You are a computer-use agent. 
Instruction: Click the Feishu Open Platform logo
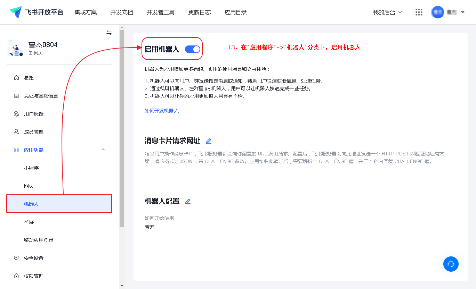click(x=37, y=12)
